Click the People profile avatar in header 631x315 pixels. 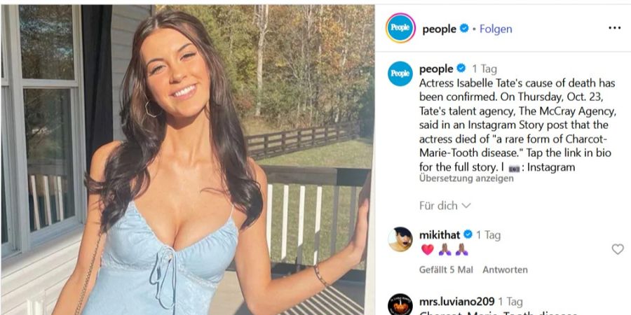(x=400, y=28)
